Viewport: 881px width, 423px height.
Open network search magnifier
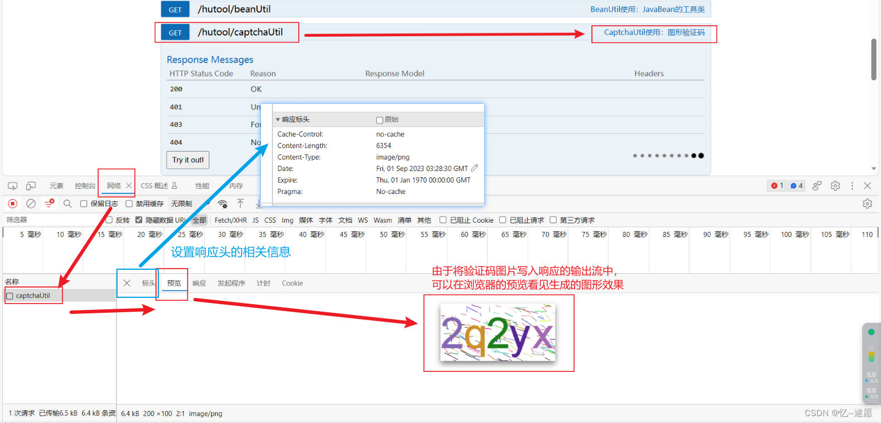click(x=68, y=204)
